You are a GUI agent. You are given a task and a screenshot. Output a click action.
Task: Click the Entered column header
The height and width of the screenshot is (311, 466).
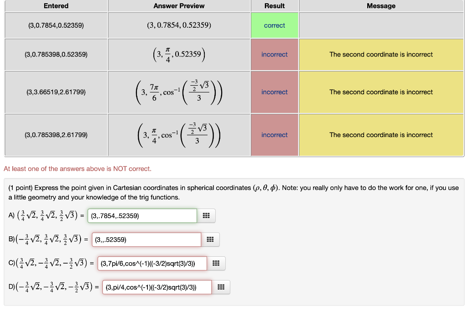[56, 6]
